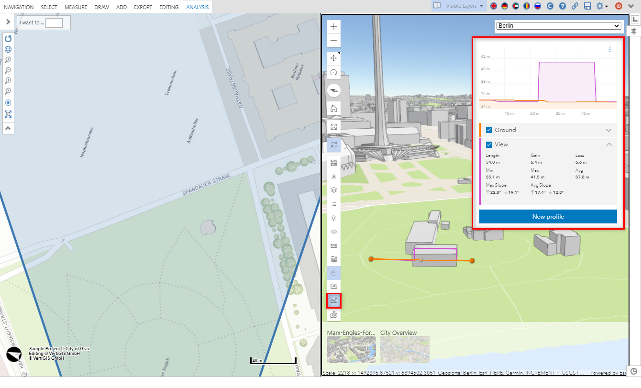This screenshot has width=641, height=388.
Task: Click the home view icon in 3D scene
Action: tap(333, 108)
